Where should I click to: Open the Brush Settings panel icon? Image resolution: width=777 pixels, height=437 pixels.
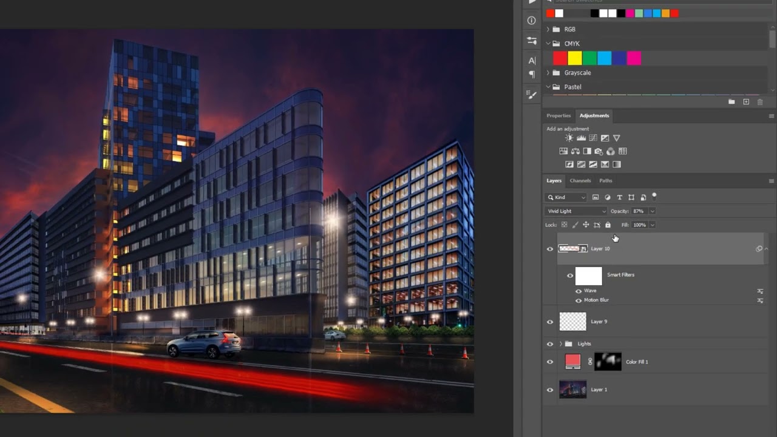[532, 95]
